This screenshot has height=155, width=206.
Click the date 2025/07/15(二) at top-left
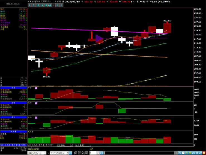(x=13, y=4)
